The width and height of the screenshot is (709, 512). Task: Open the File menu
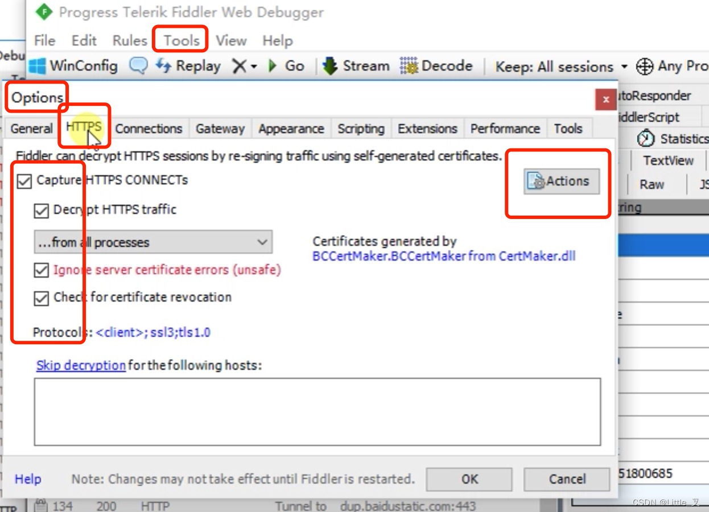tap(44, 40)
